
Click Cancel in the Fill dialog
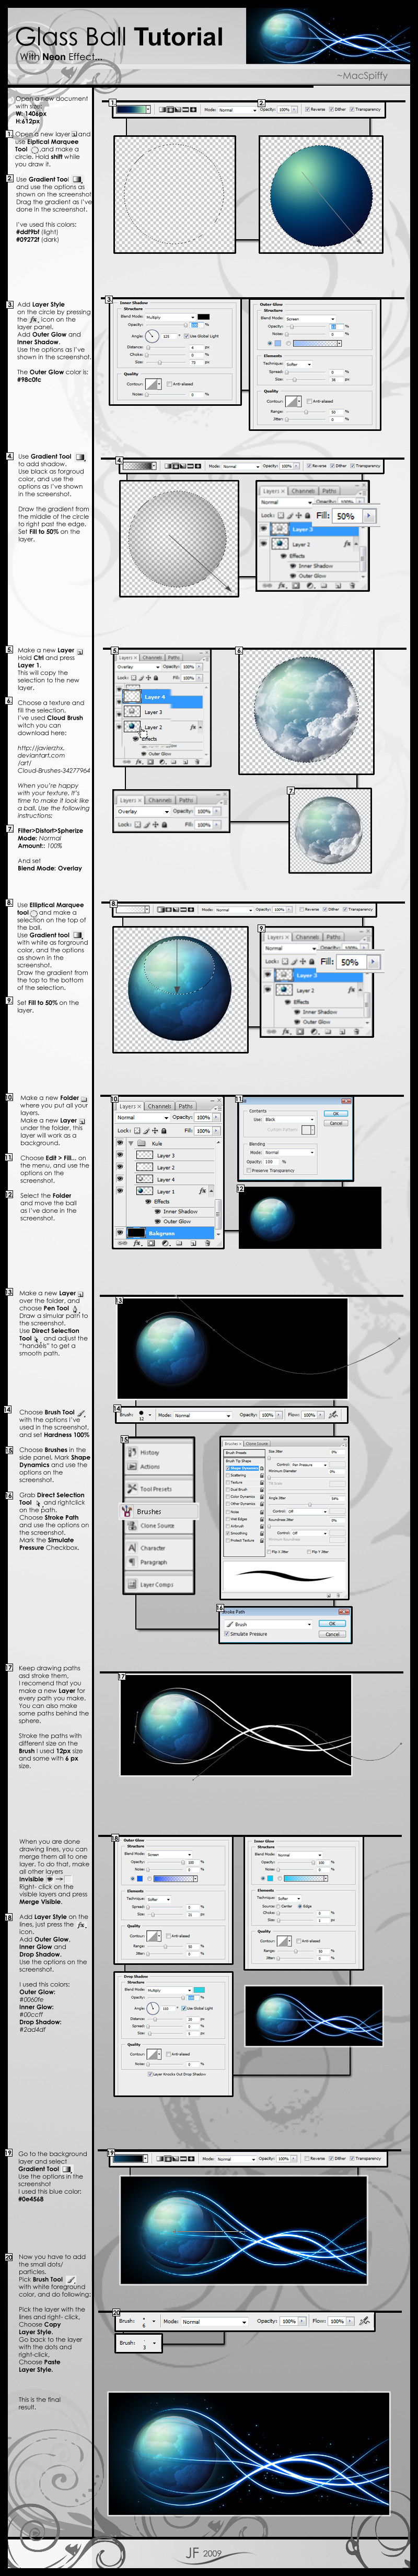click(x=336, y=1123)
